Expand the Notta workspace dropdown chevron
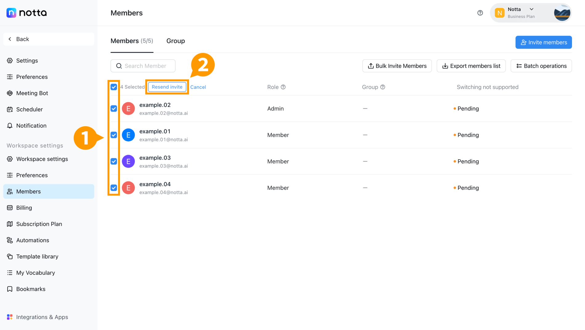 click(531, 9)
